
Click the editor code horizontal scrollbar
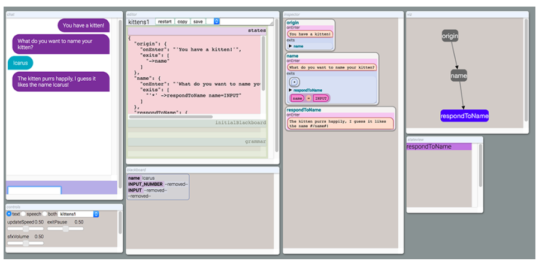tap(171, 117)
